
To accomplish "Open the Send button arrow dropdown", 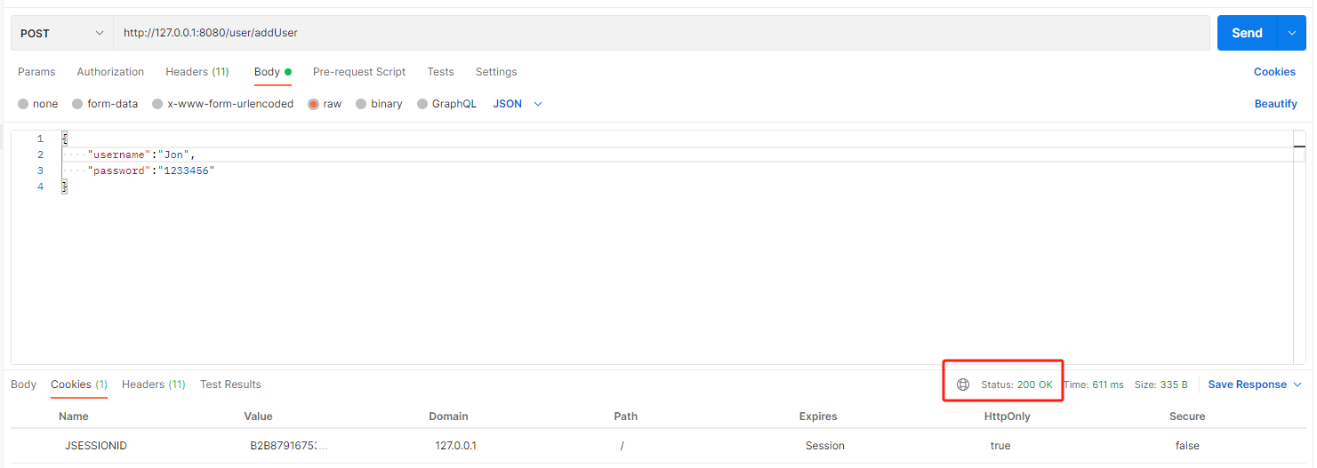I will tap(1291, 33).
